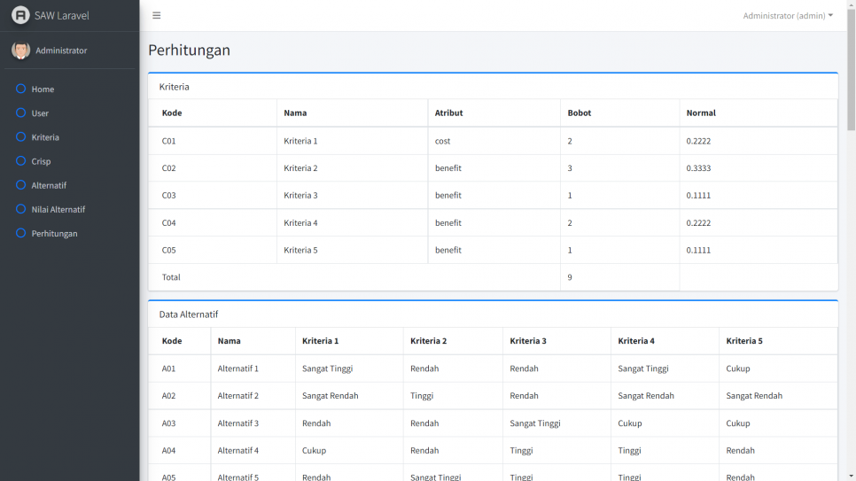Click the Alternatif 1 name cell
Viewport: 856px width, 481px height.
pos(238,369)
